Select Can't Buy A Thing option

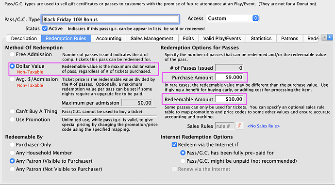(x=12, y=111)
